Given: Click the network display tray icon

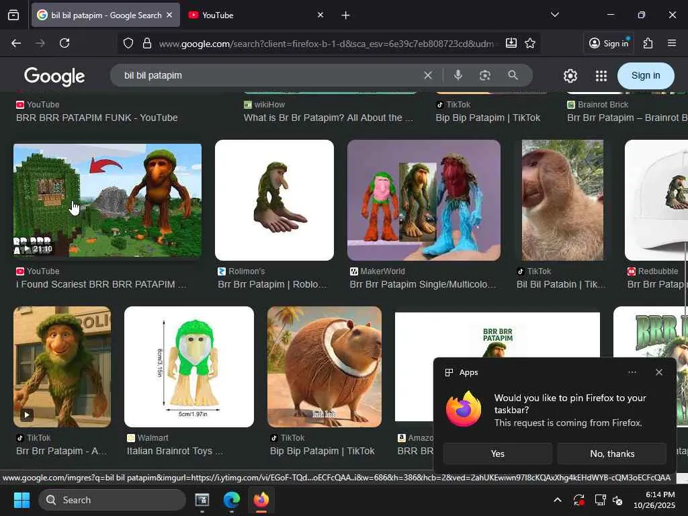Looking at the screenshot, I should [x=600, y=500].
